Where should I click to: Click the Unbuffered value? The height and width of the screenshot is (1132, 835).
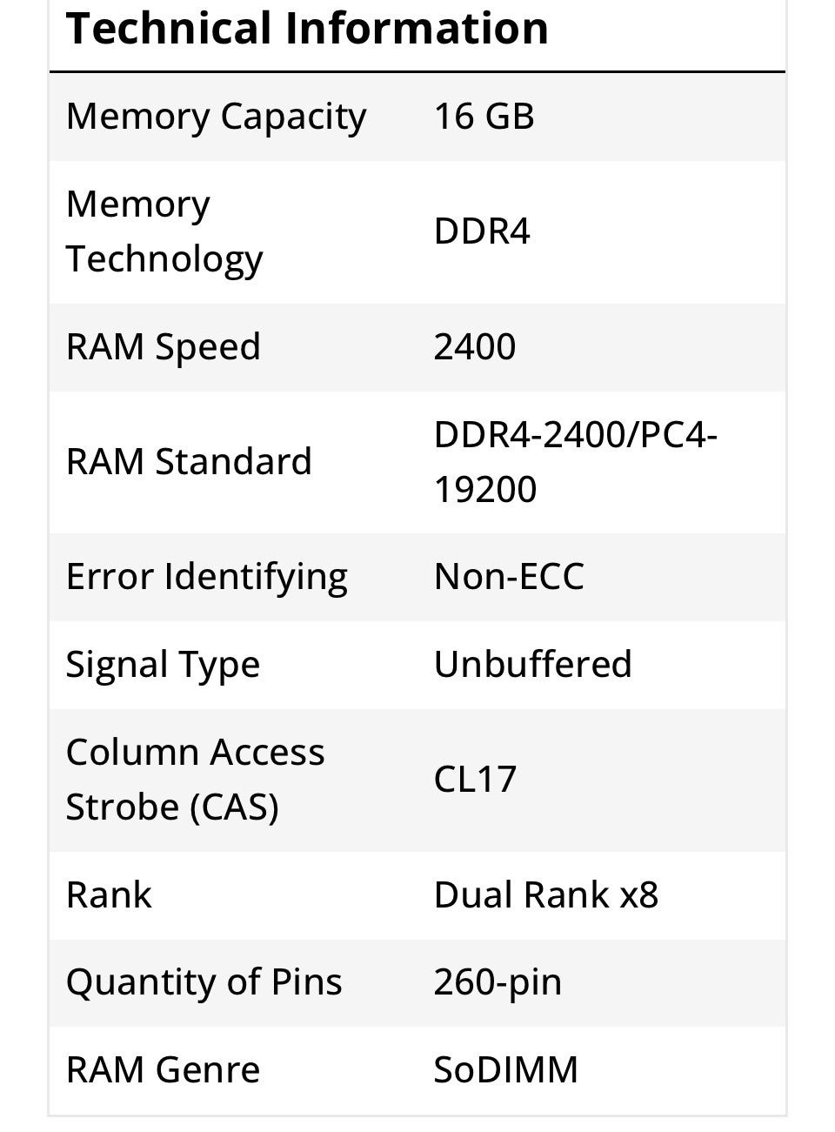[532, 665]
